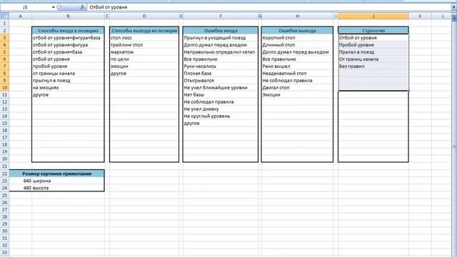Open the Name Box dropdown arrow
This screenshot has height=257, width=457.
(x=54, y=7)
